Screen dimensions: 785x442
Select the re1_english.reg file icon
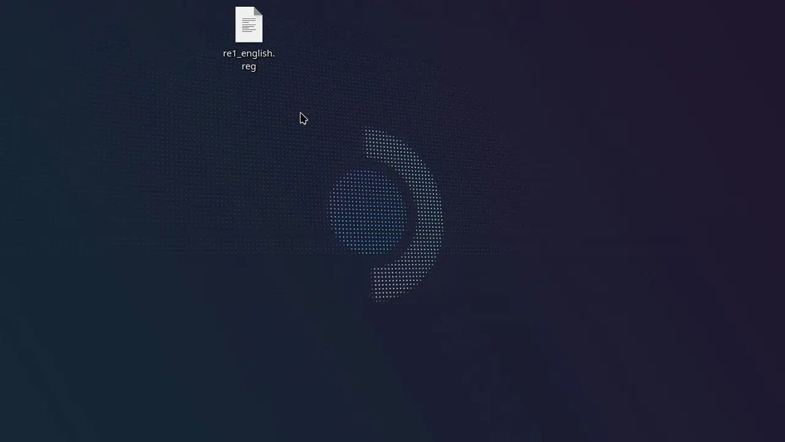(248, 25)
